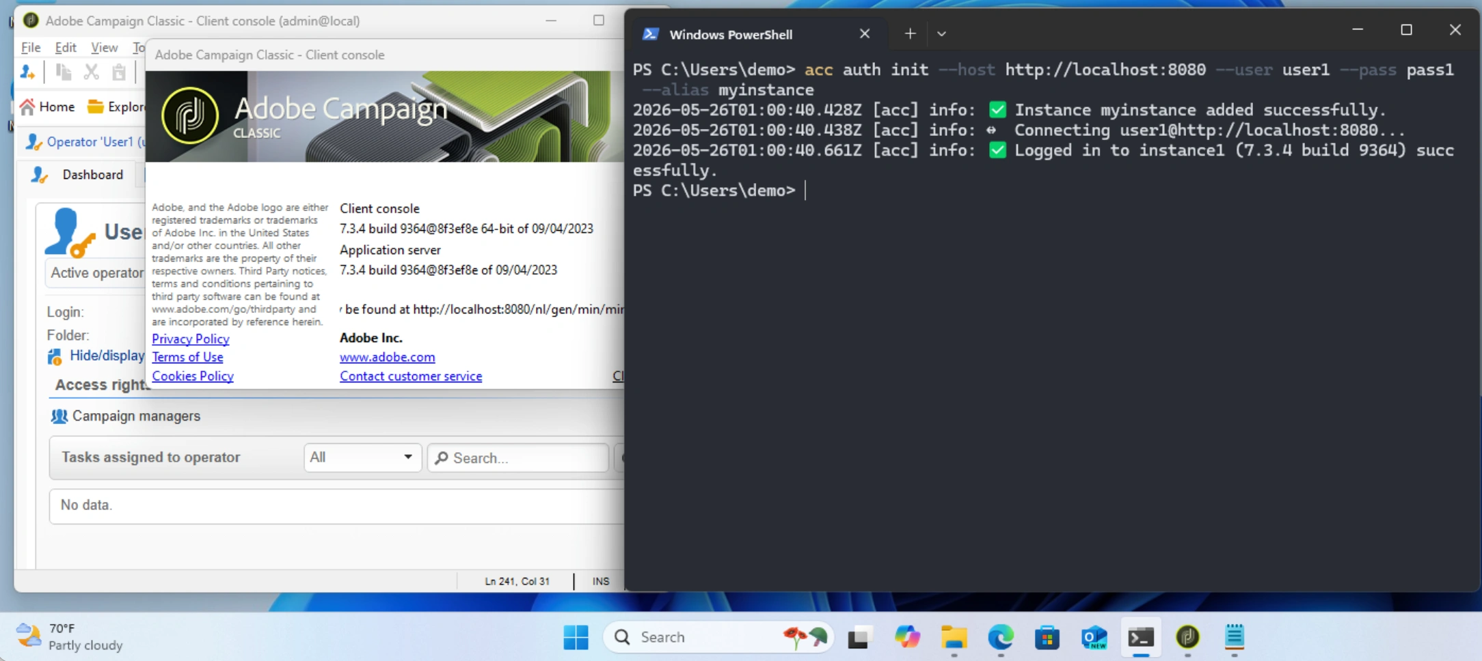
Task: Open Task View from taskbar
Action: tap(860, 638)
